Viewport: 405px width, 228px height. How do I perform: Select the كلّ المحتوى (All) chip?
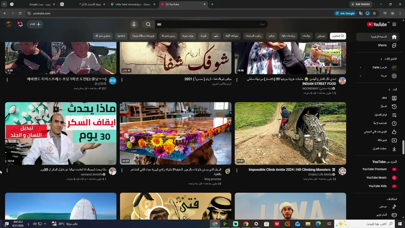point(338,36)
